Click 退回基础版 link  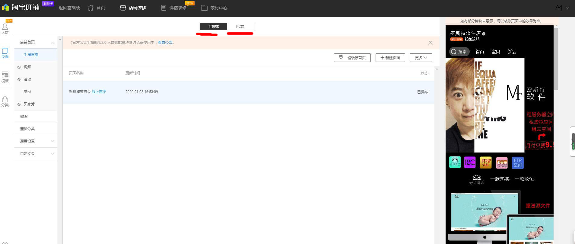[69, 8]
